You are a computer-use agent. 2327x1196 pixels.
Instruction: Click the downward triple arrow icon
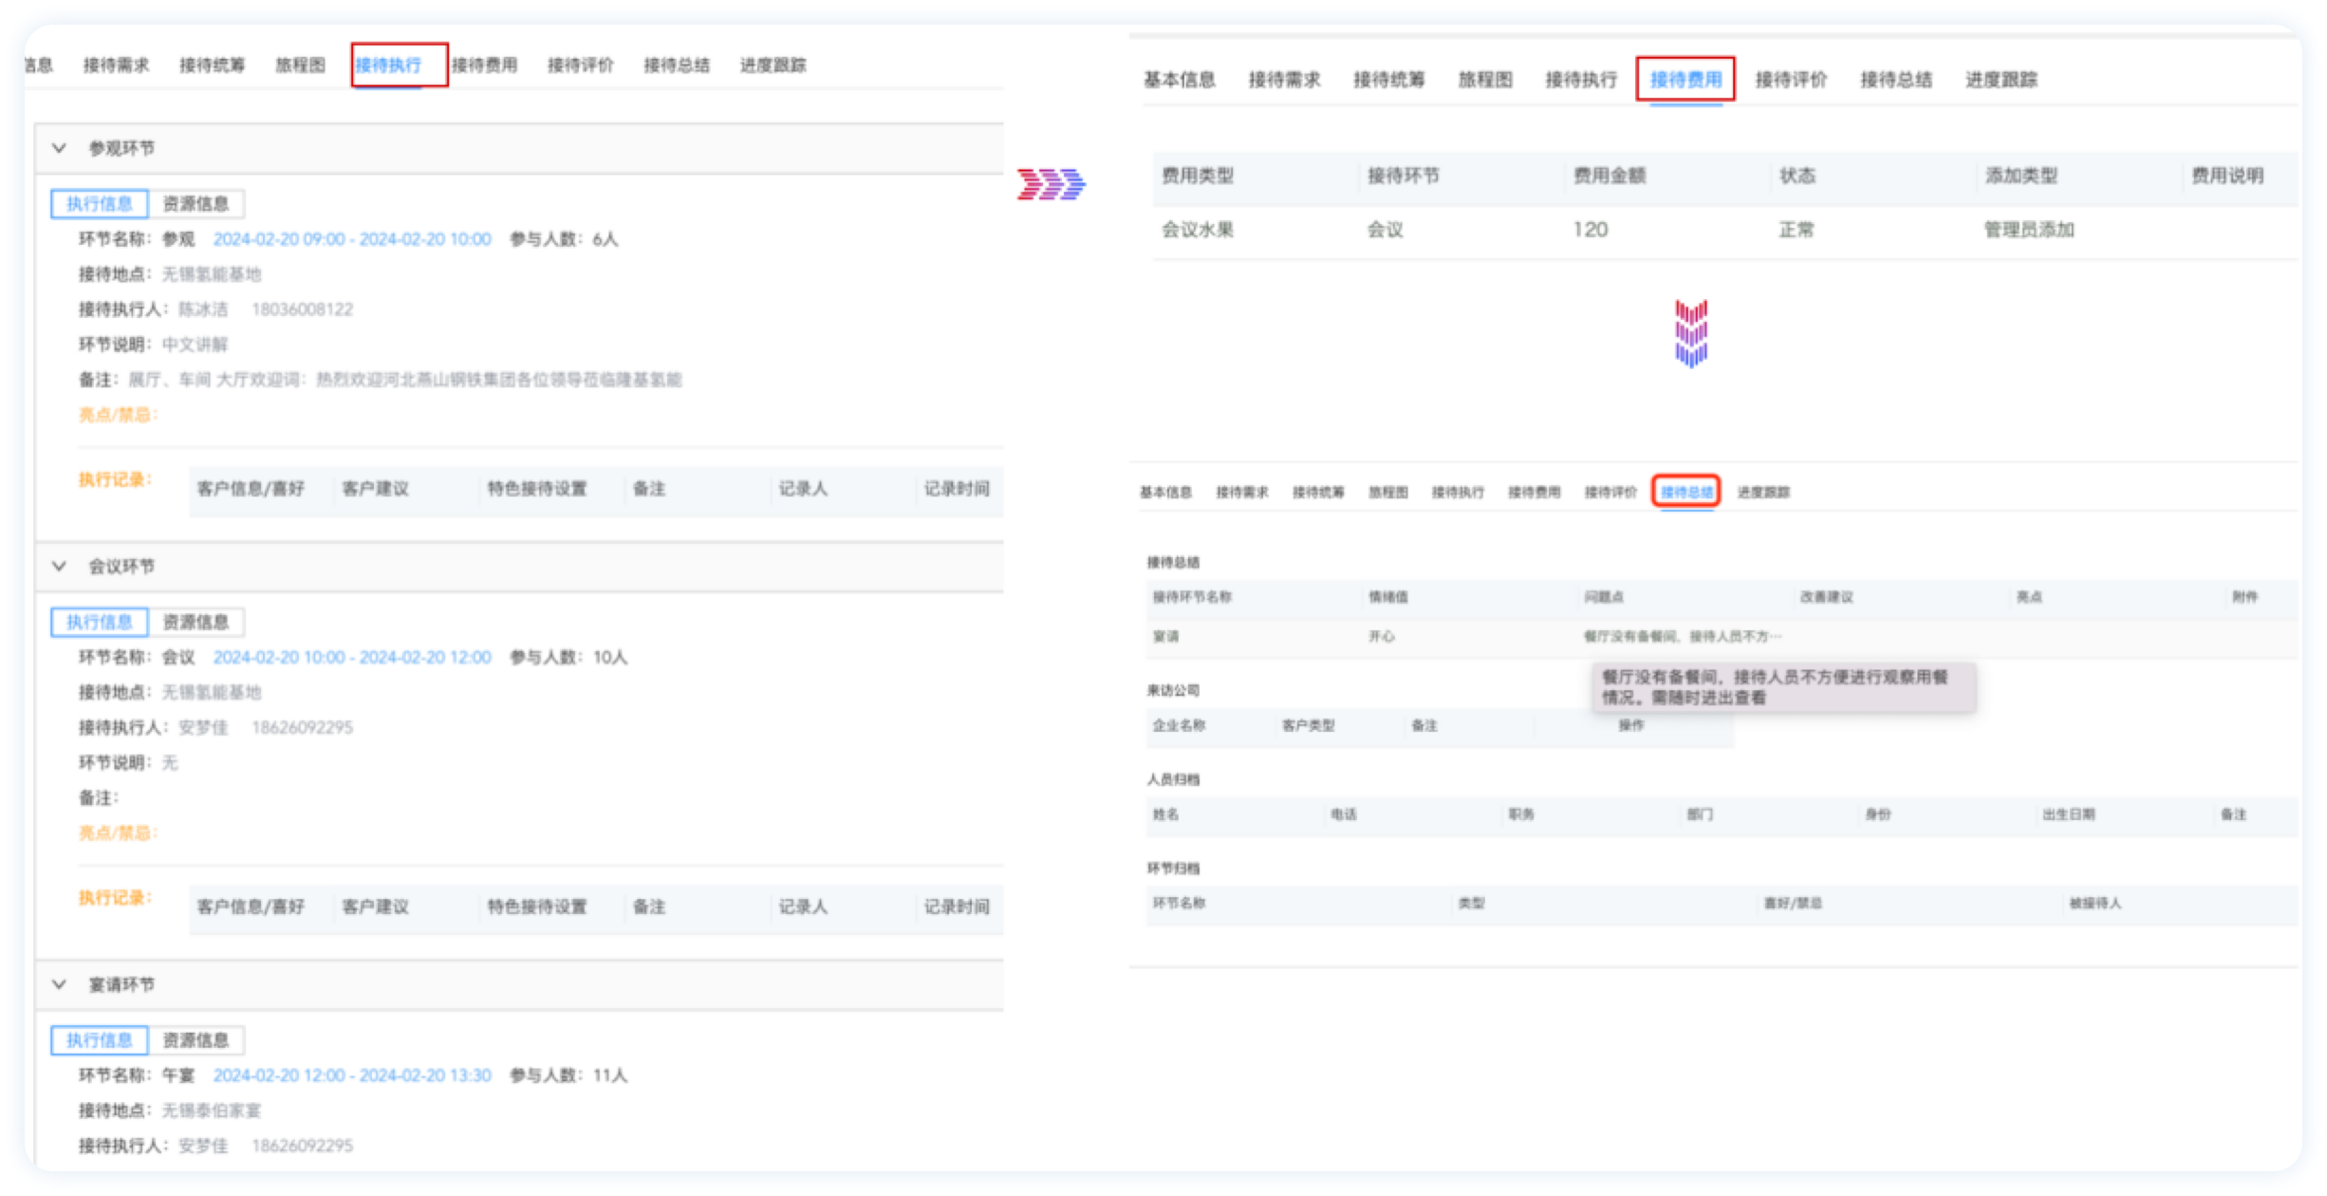(x=1690, y=333)
